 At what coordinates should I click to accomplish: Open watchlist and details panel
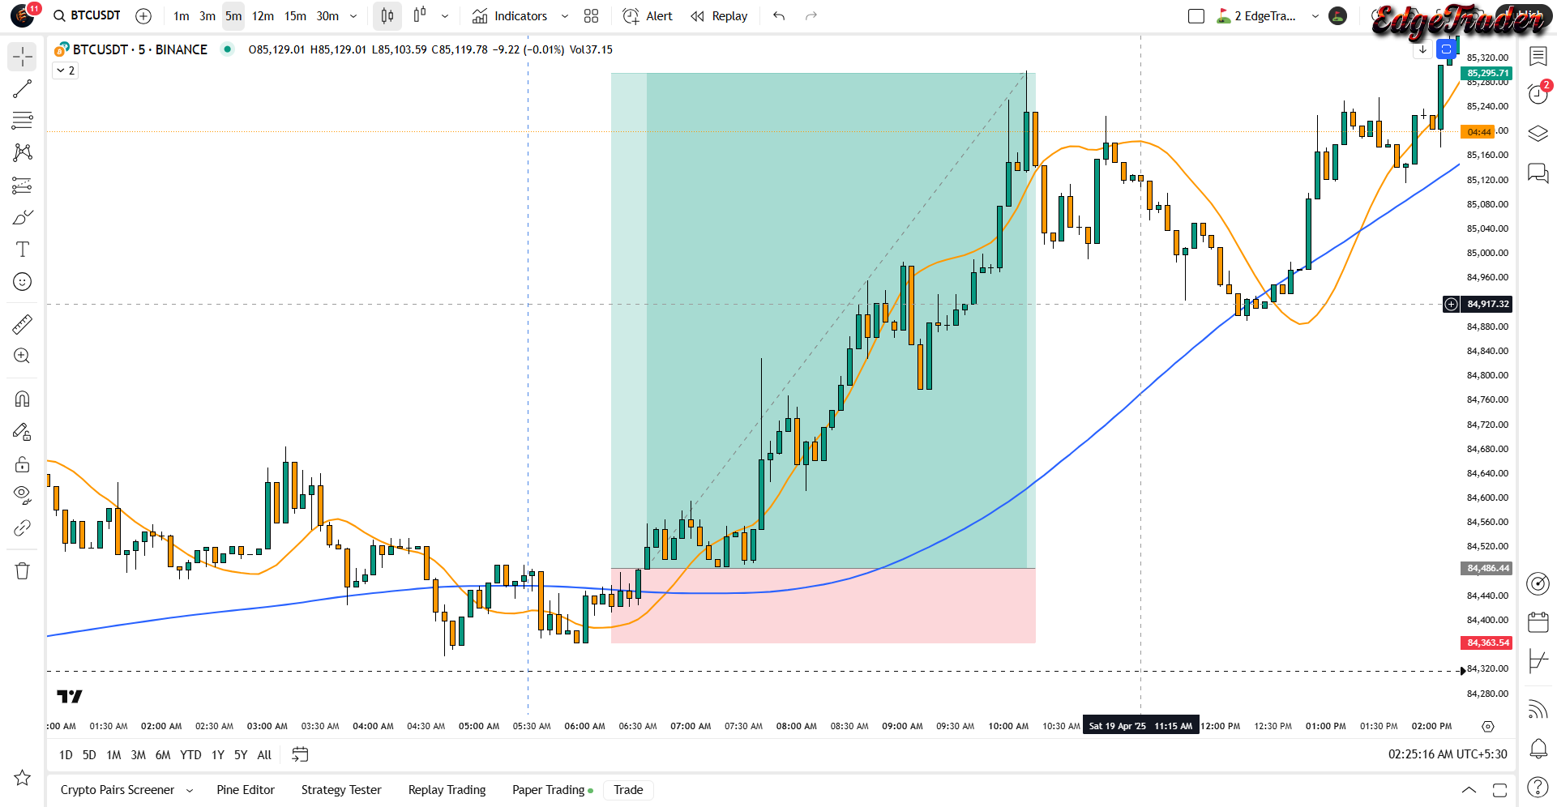click(1538, 56)
